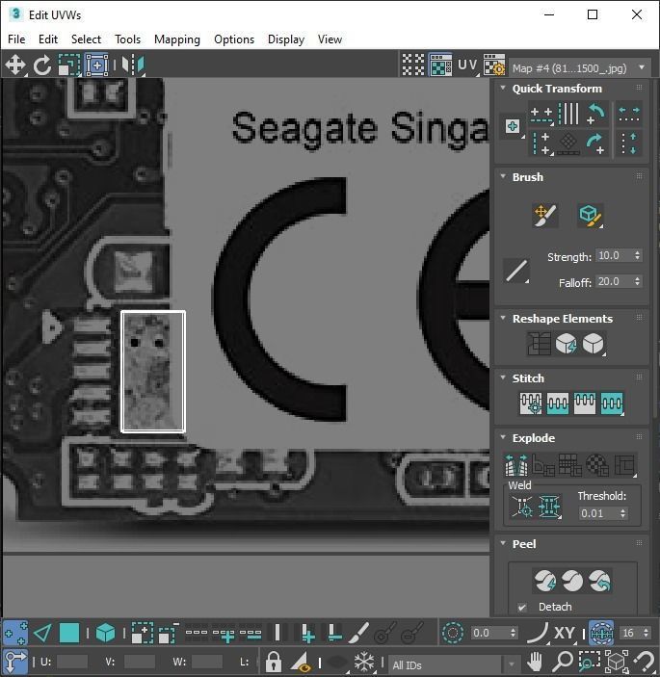Click the plain checker grid display icon
This screenshot has height=677, width=660.
click(x=413, y=65)
